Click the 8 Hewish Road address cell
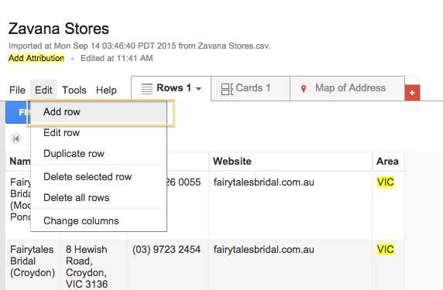 point(94,264)
